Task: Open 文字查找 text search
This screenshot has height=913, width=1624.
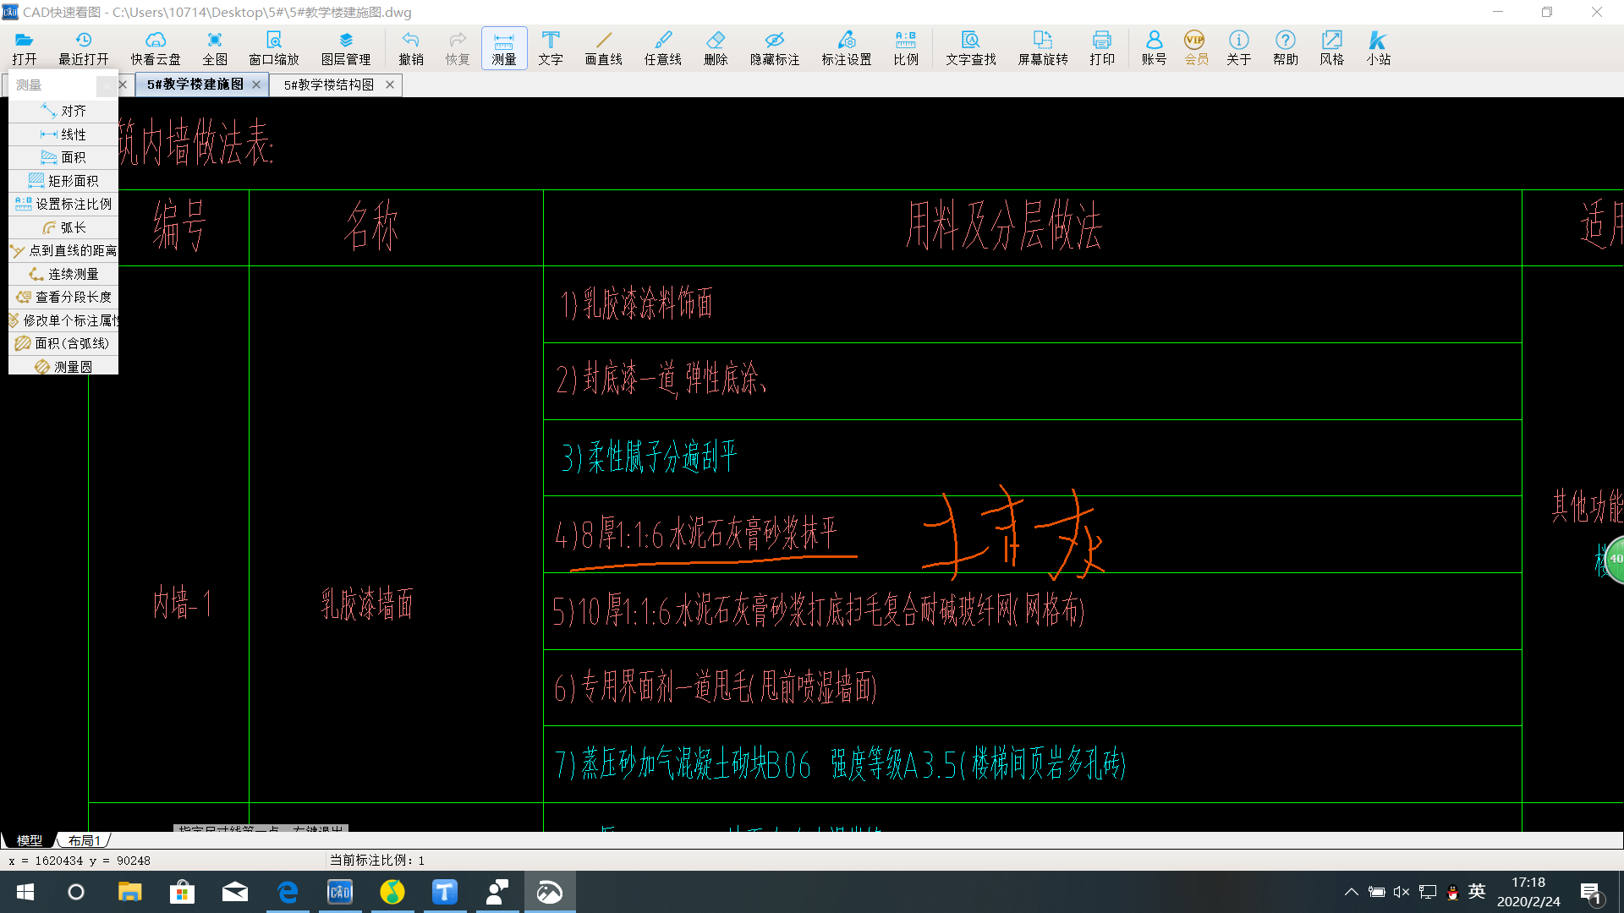Action: click(971, 48)
